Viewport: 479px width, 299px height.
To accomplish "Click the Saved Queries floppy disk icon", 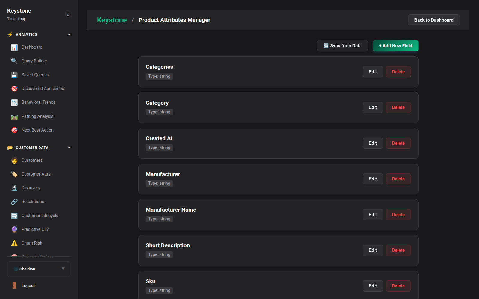I will [14, 75].
